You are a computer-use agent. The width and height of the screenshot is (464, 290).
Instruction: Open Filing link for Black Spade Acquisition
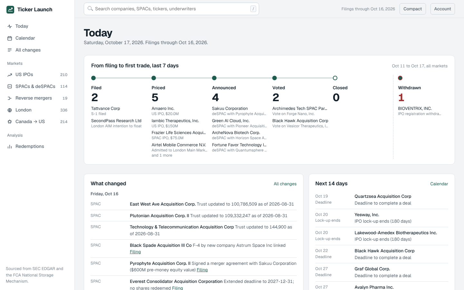(x=135, y=252)
